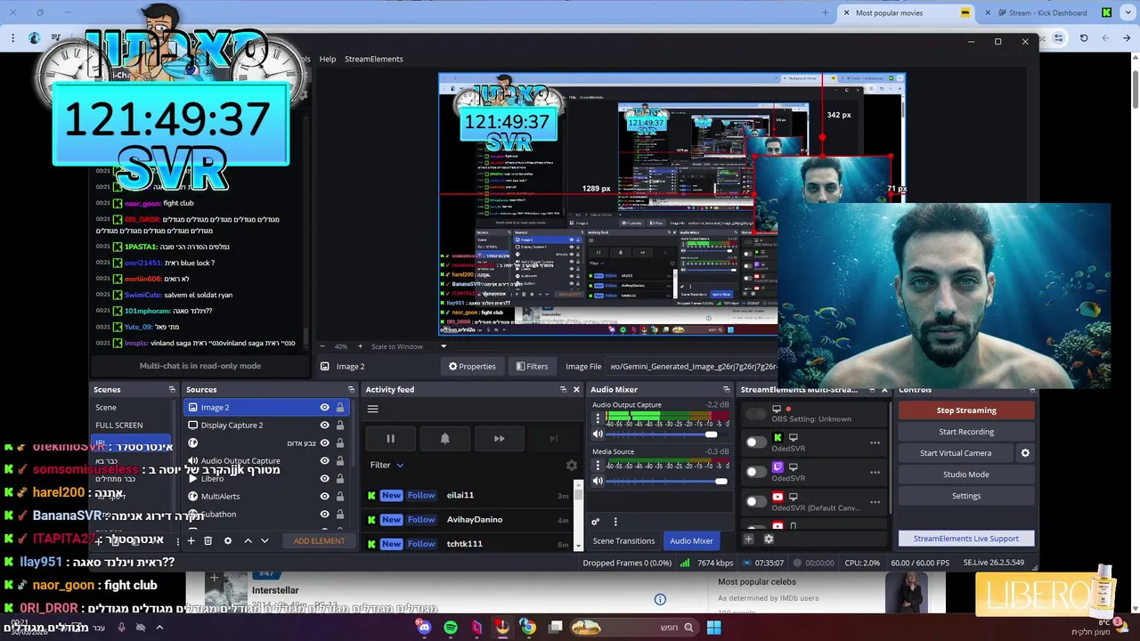Click the bell icon in Activity feed
This screenshot has height=641, width=1140.
444,438
